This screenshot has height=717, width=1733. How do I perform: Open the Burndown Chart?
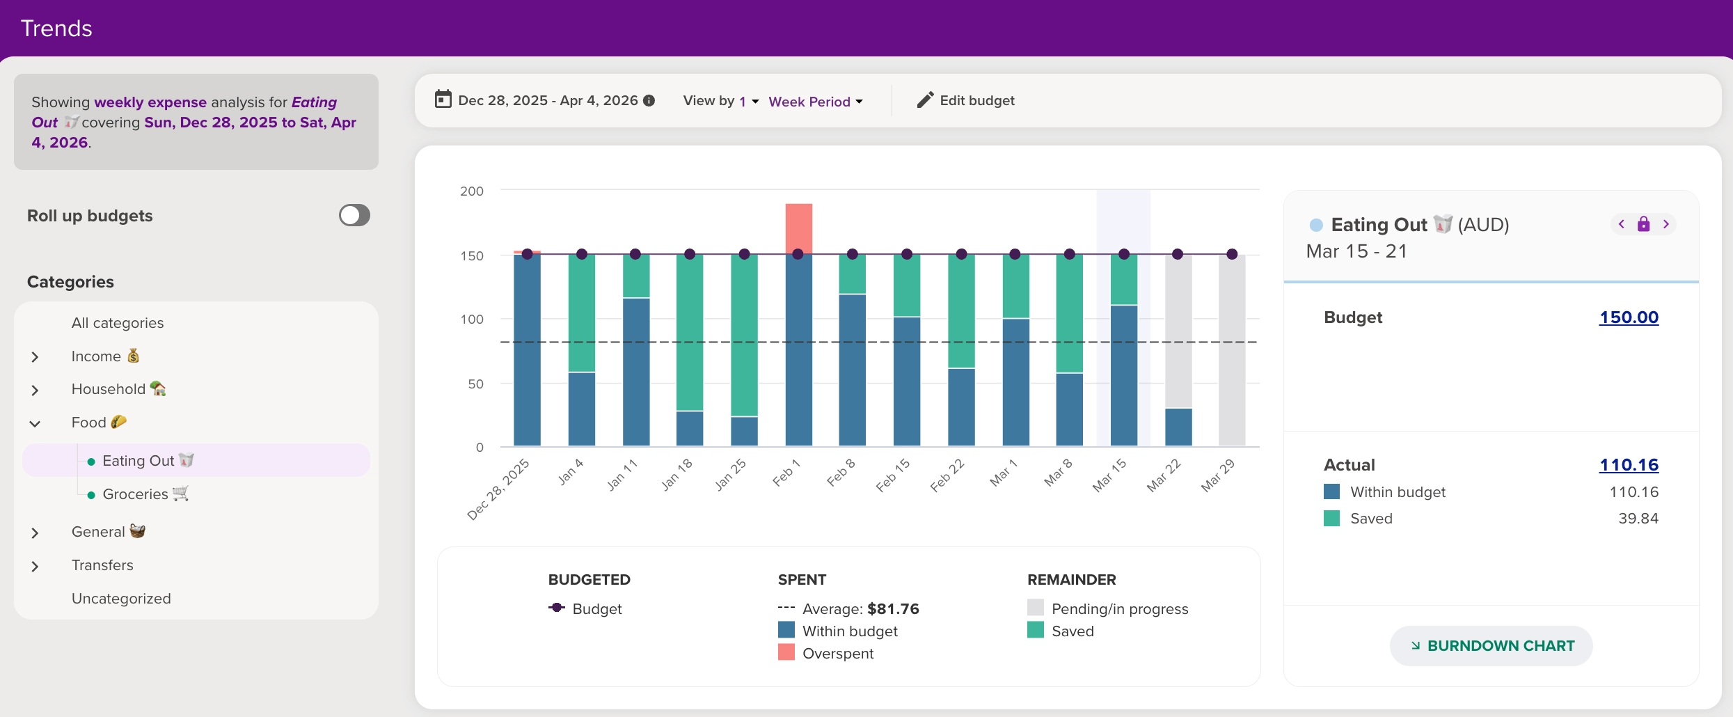1491,646
